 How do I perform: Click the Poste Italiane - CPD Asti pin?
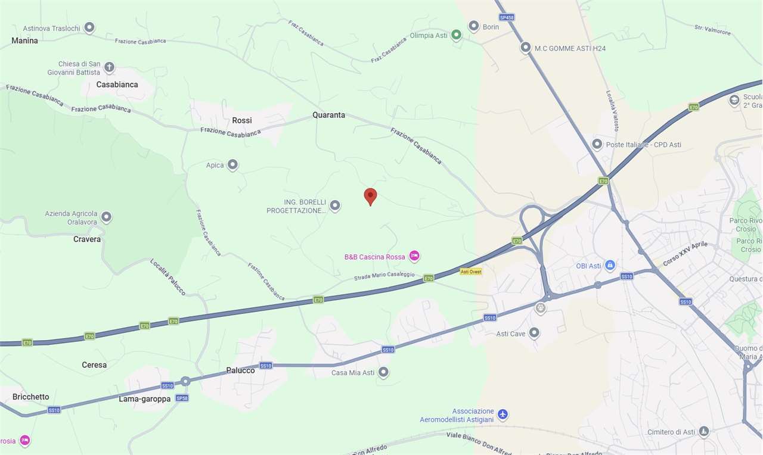click(x=597, y=144)
